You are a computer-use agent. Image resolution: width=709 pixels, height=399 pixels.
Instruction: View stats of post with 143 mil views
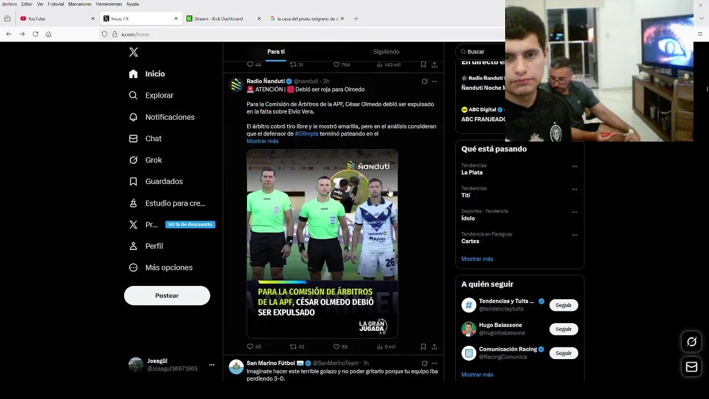tap(388, 65)
